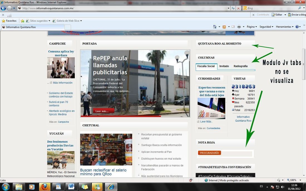Open RePEP anula llamadas publicitarias headline

[110, 65]
